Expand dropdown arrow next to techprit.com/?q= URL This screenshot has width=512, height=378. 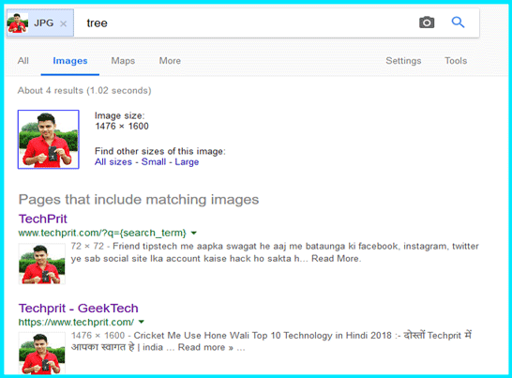193,233
